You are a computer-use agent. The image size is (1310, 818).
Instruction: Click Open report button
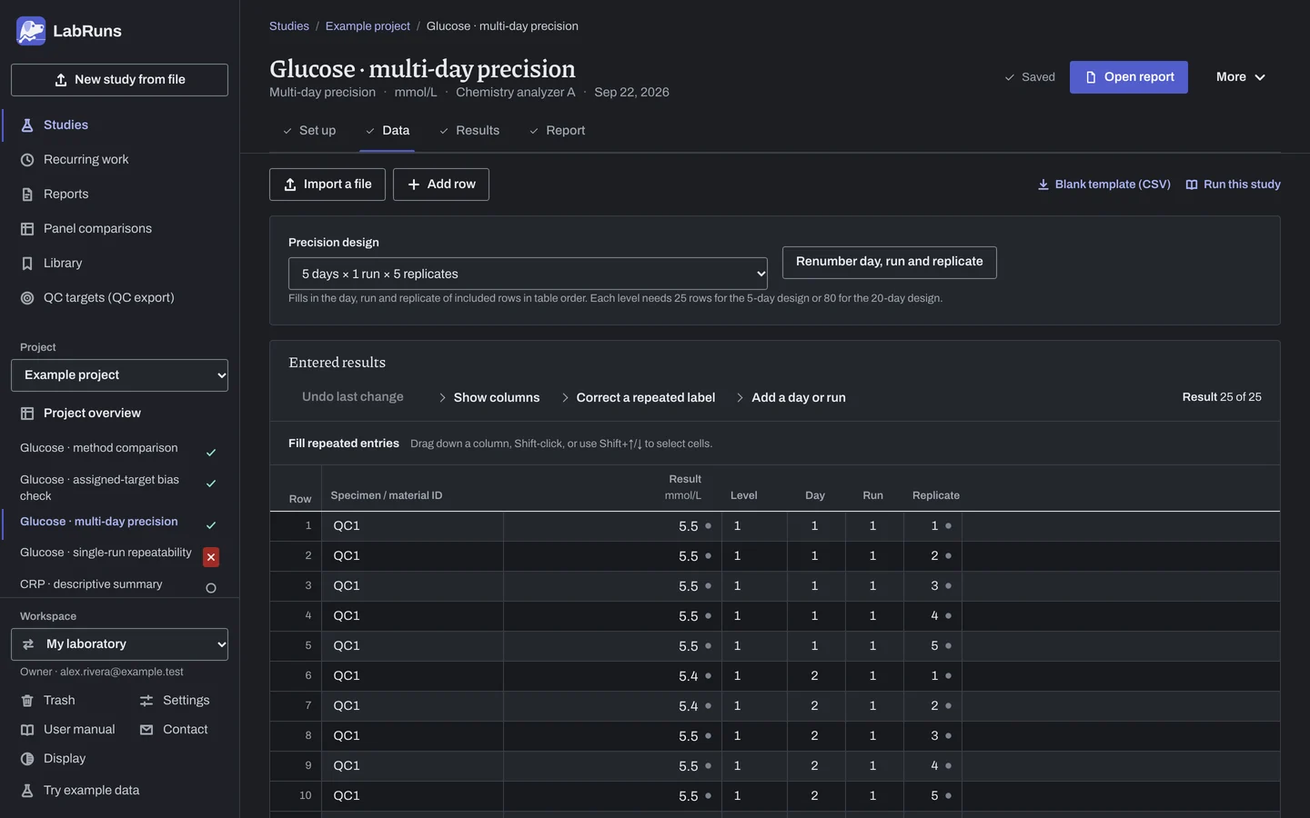pyautogui.click(x=1129, y=77)
